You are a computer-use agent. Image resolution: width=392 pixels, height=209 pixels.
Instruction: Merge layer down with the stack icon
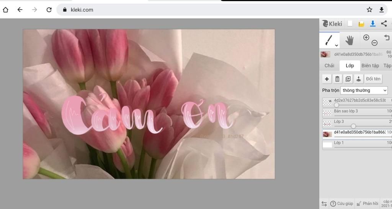(358, 79)
